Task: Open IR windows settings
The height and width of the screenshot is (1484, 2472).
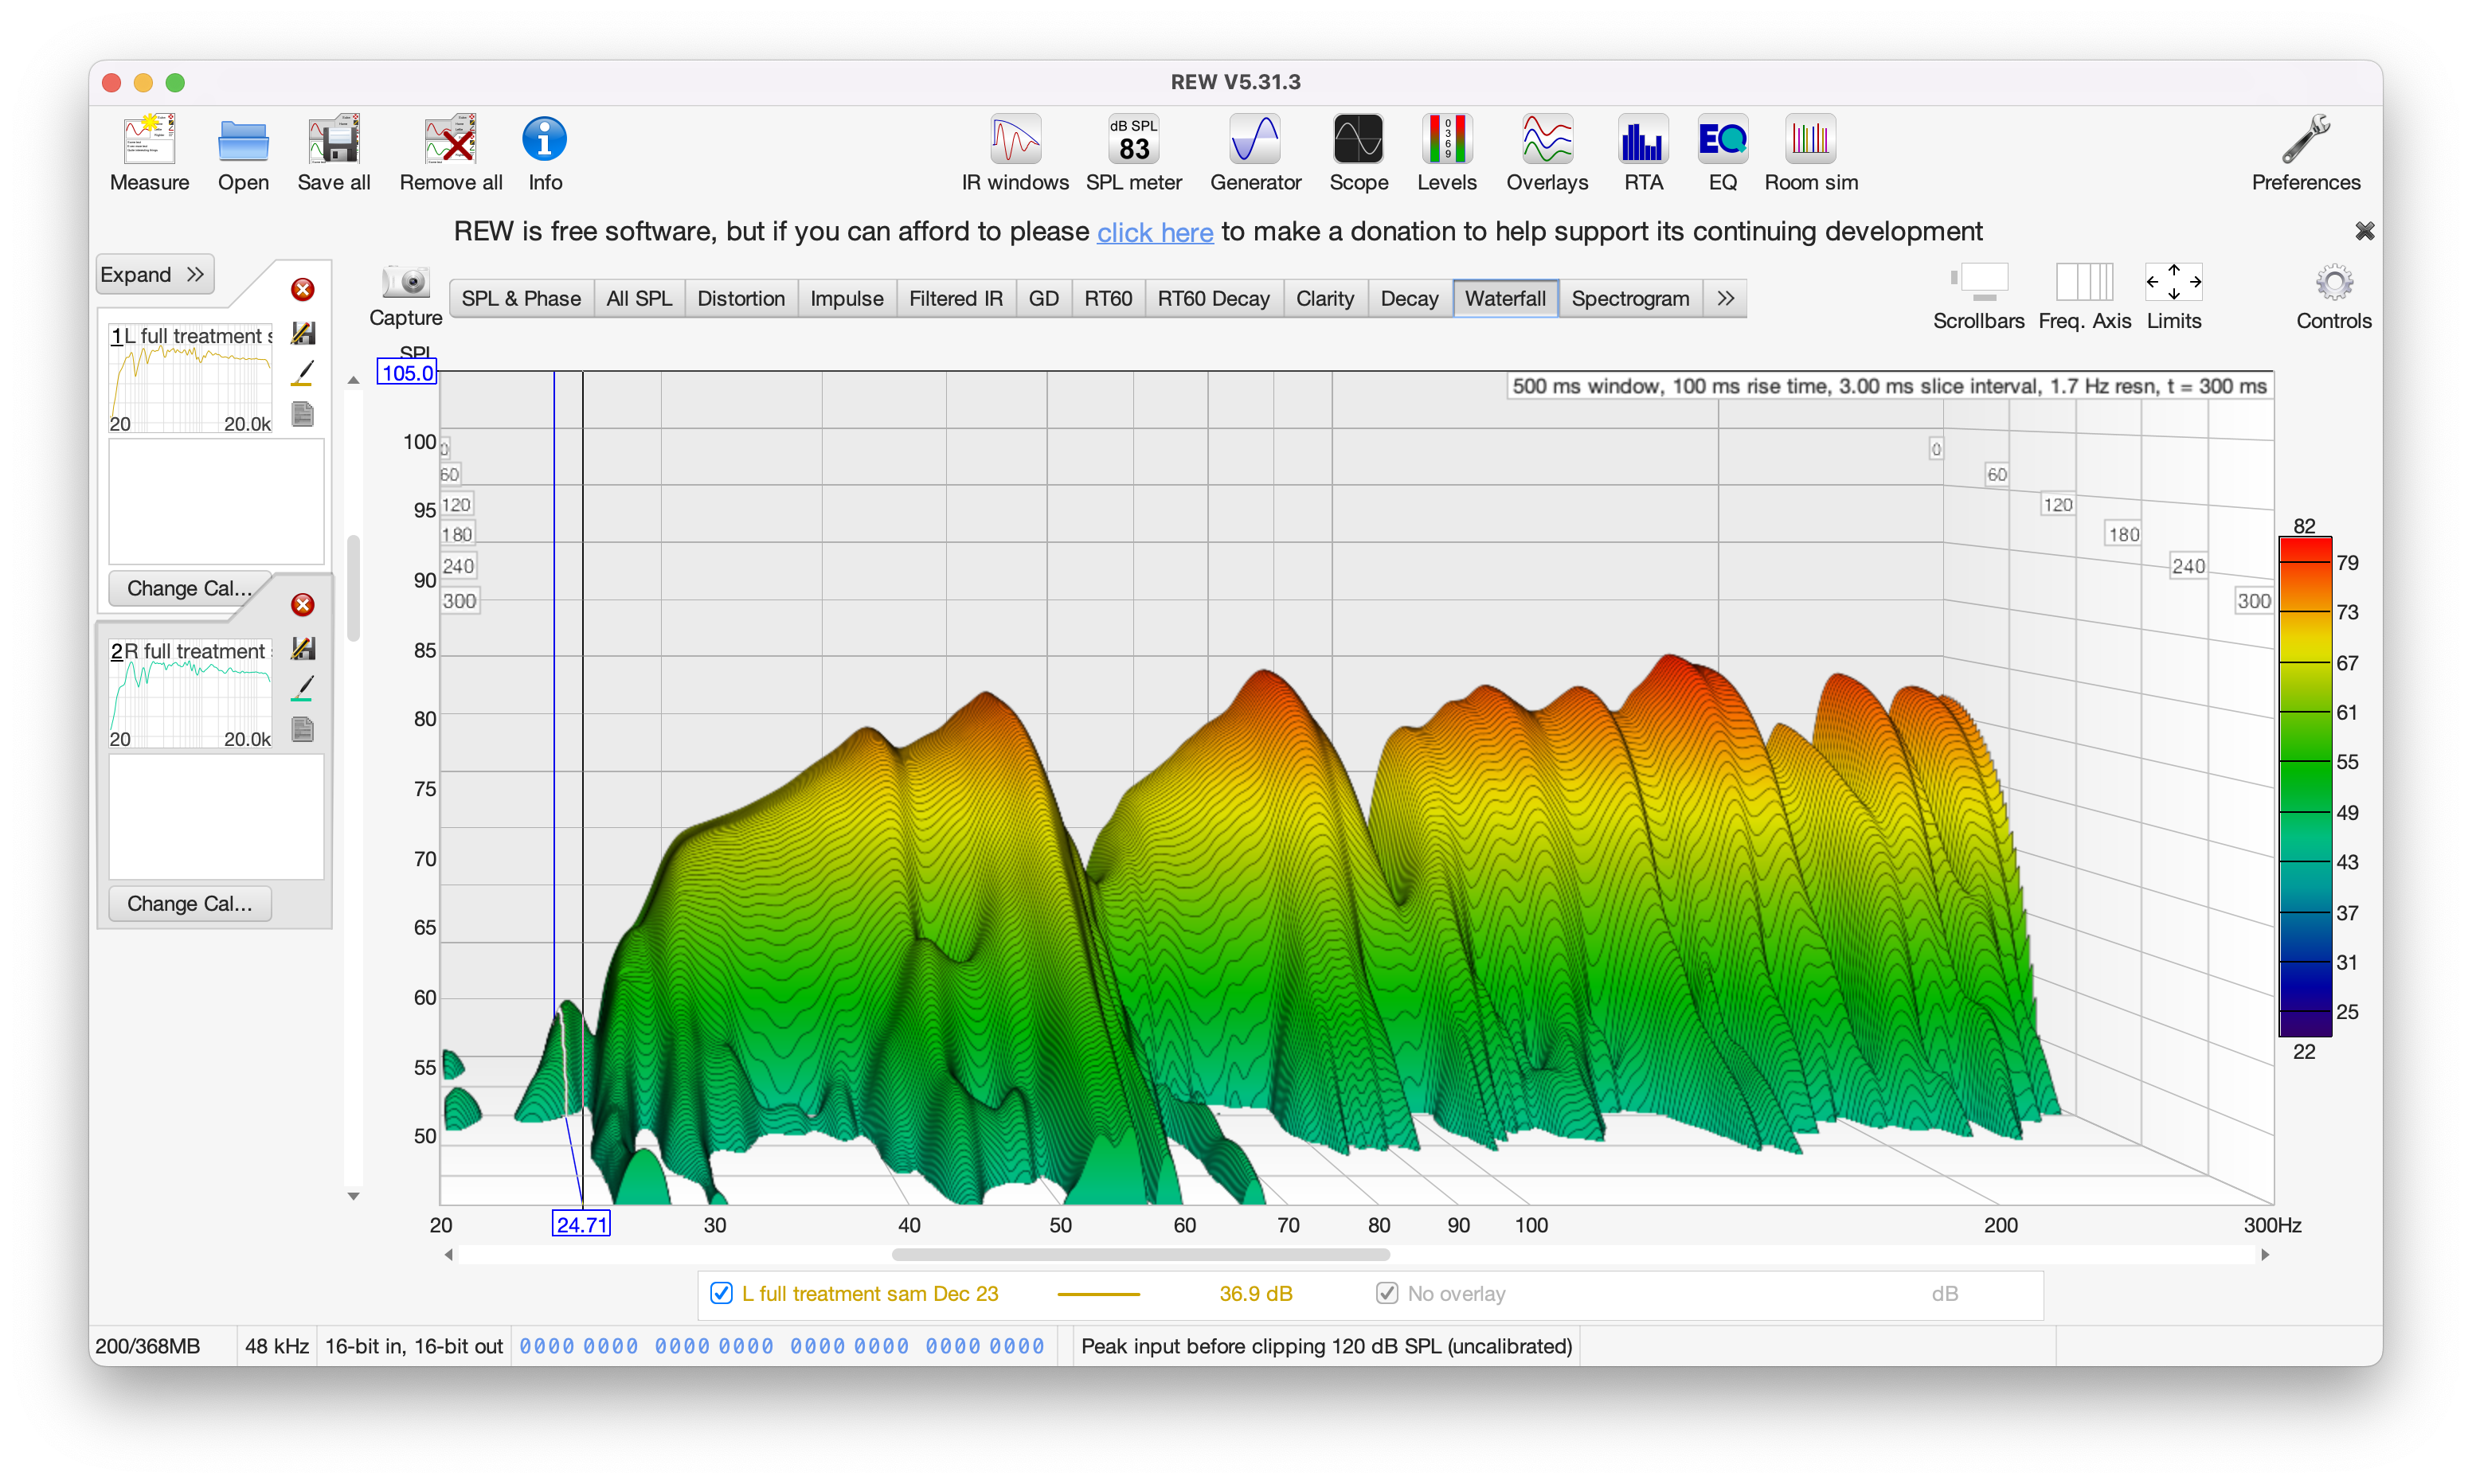Action: [1015, 152]
